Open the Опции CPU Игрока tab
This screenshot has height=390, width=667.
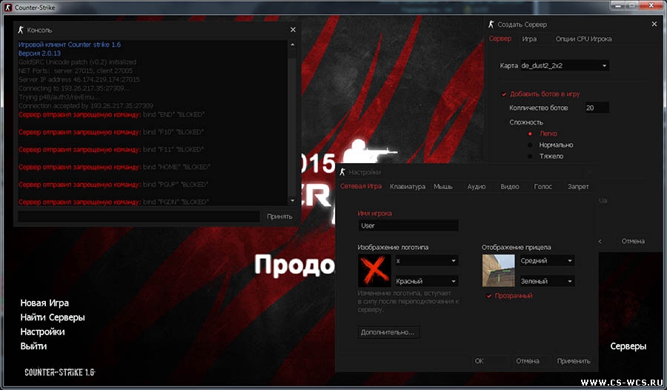click(x=583, y=39)
